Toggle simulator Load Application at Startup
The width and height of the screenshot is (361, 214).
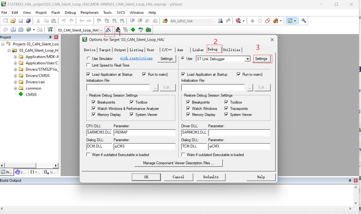(88, 74)
